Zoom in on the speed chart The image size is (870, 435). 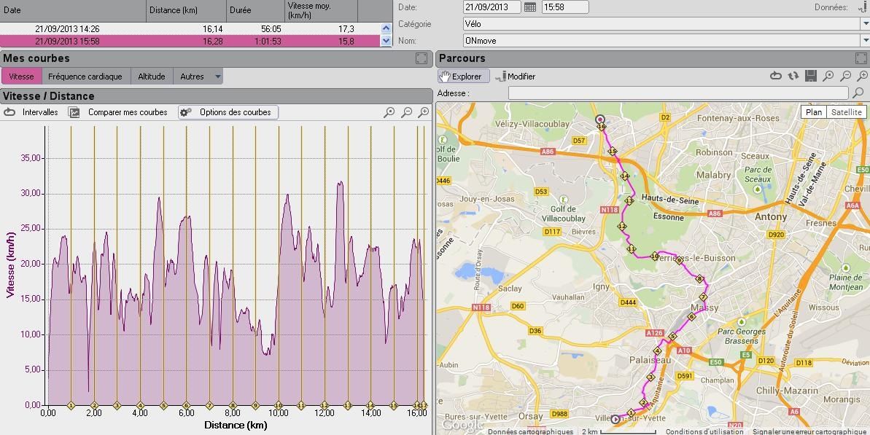[424, 112]
